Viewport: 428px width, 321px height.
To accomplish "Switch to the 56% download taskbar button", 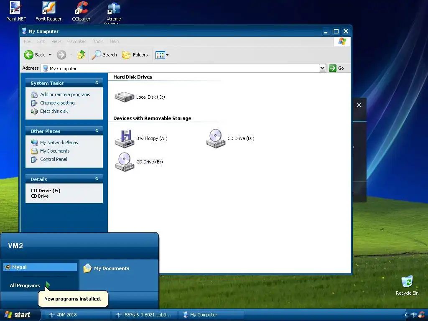I will coord(144,315).
